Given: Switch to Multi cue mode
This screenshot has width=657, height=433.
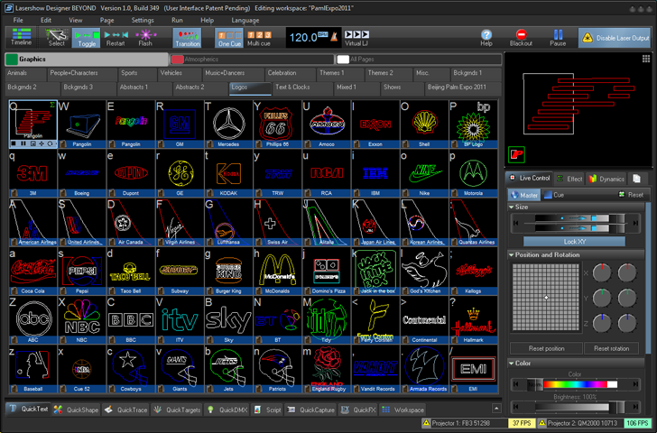Looking at the screenshot, I should pos(258,37).
